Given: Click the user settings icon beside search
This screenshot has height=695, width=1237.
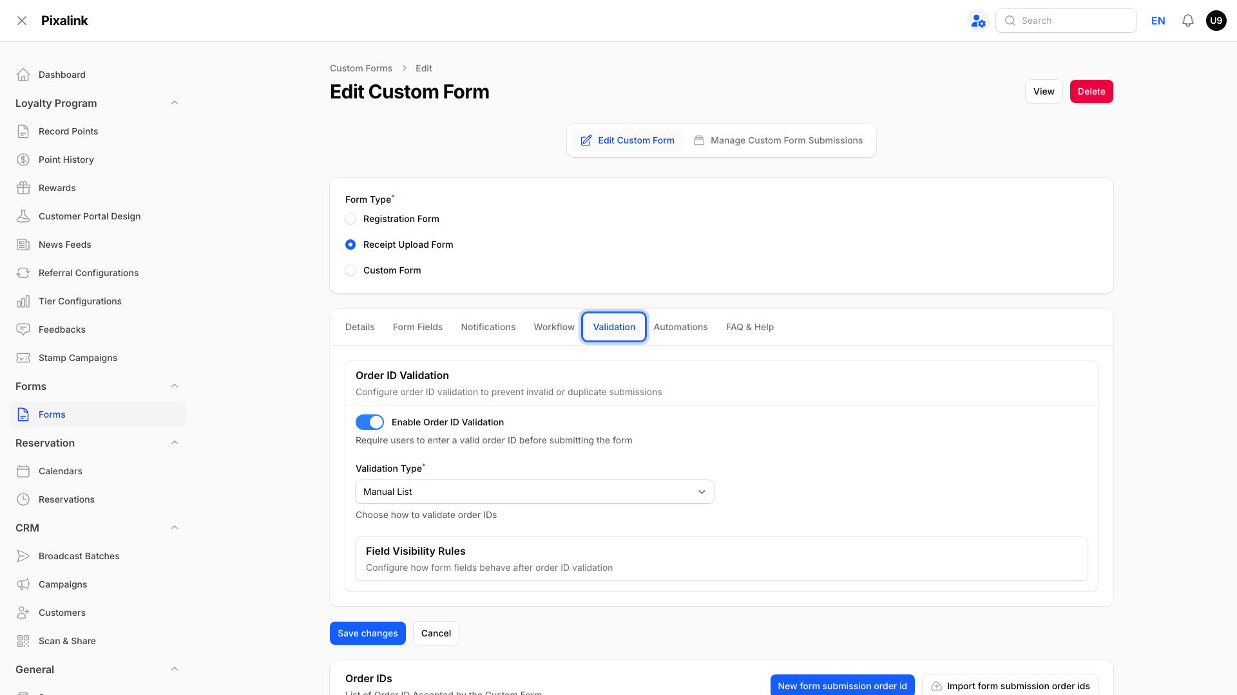Looking at the screenshot, I should (x=978, y=21).
